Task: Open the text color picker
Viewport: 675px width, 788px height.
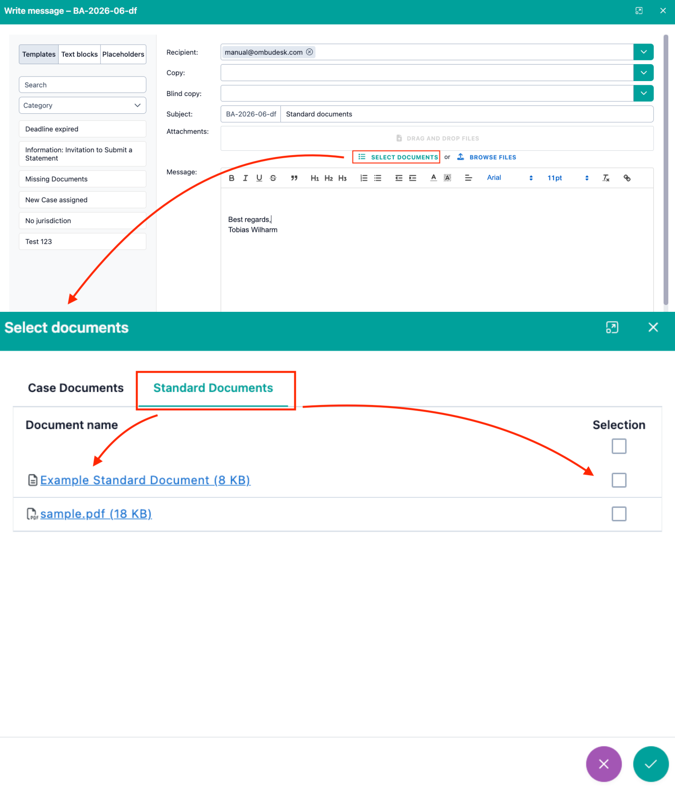Action: pos(433,178)
